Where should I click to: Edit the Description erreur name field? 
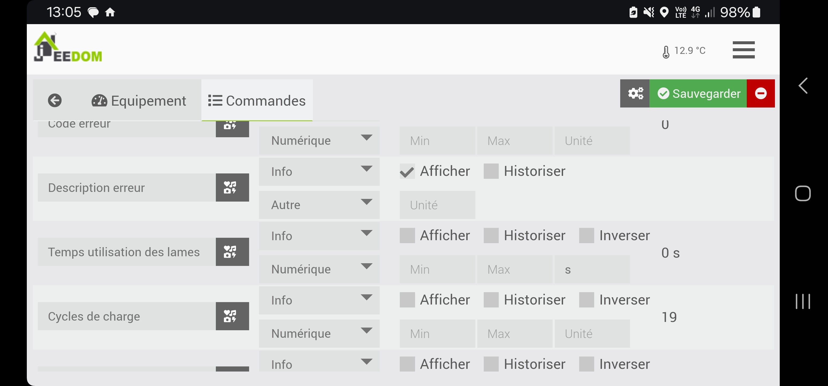click(127, 187)
